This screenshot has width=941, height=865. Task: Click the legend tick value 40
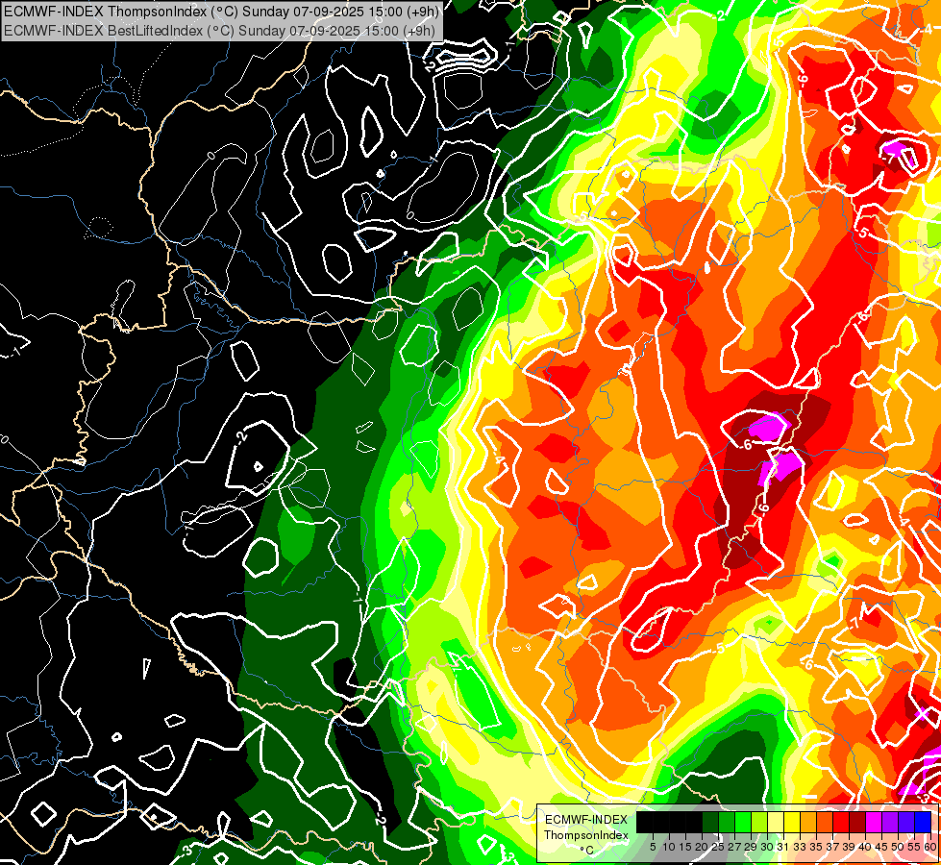(865, 847)
